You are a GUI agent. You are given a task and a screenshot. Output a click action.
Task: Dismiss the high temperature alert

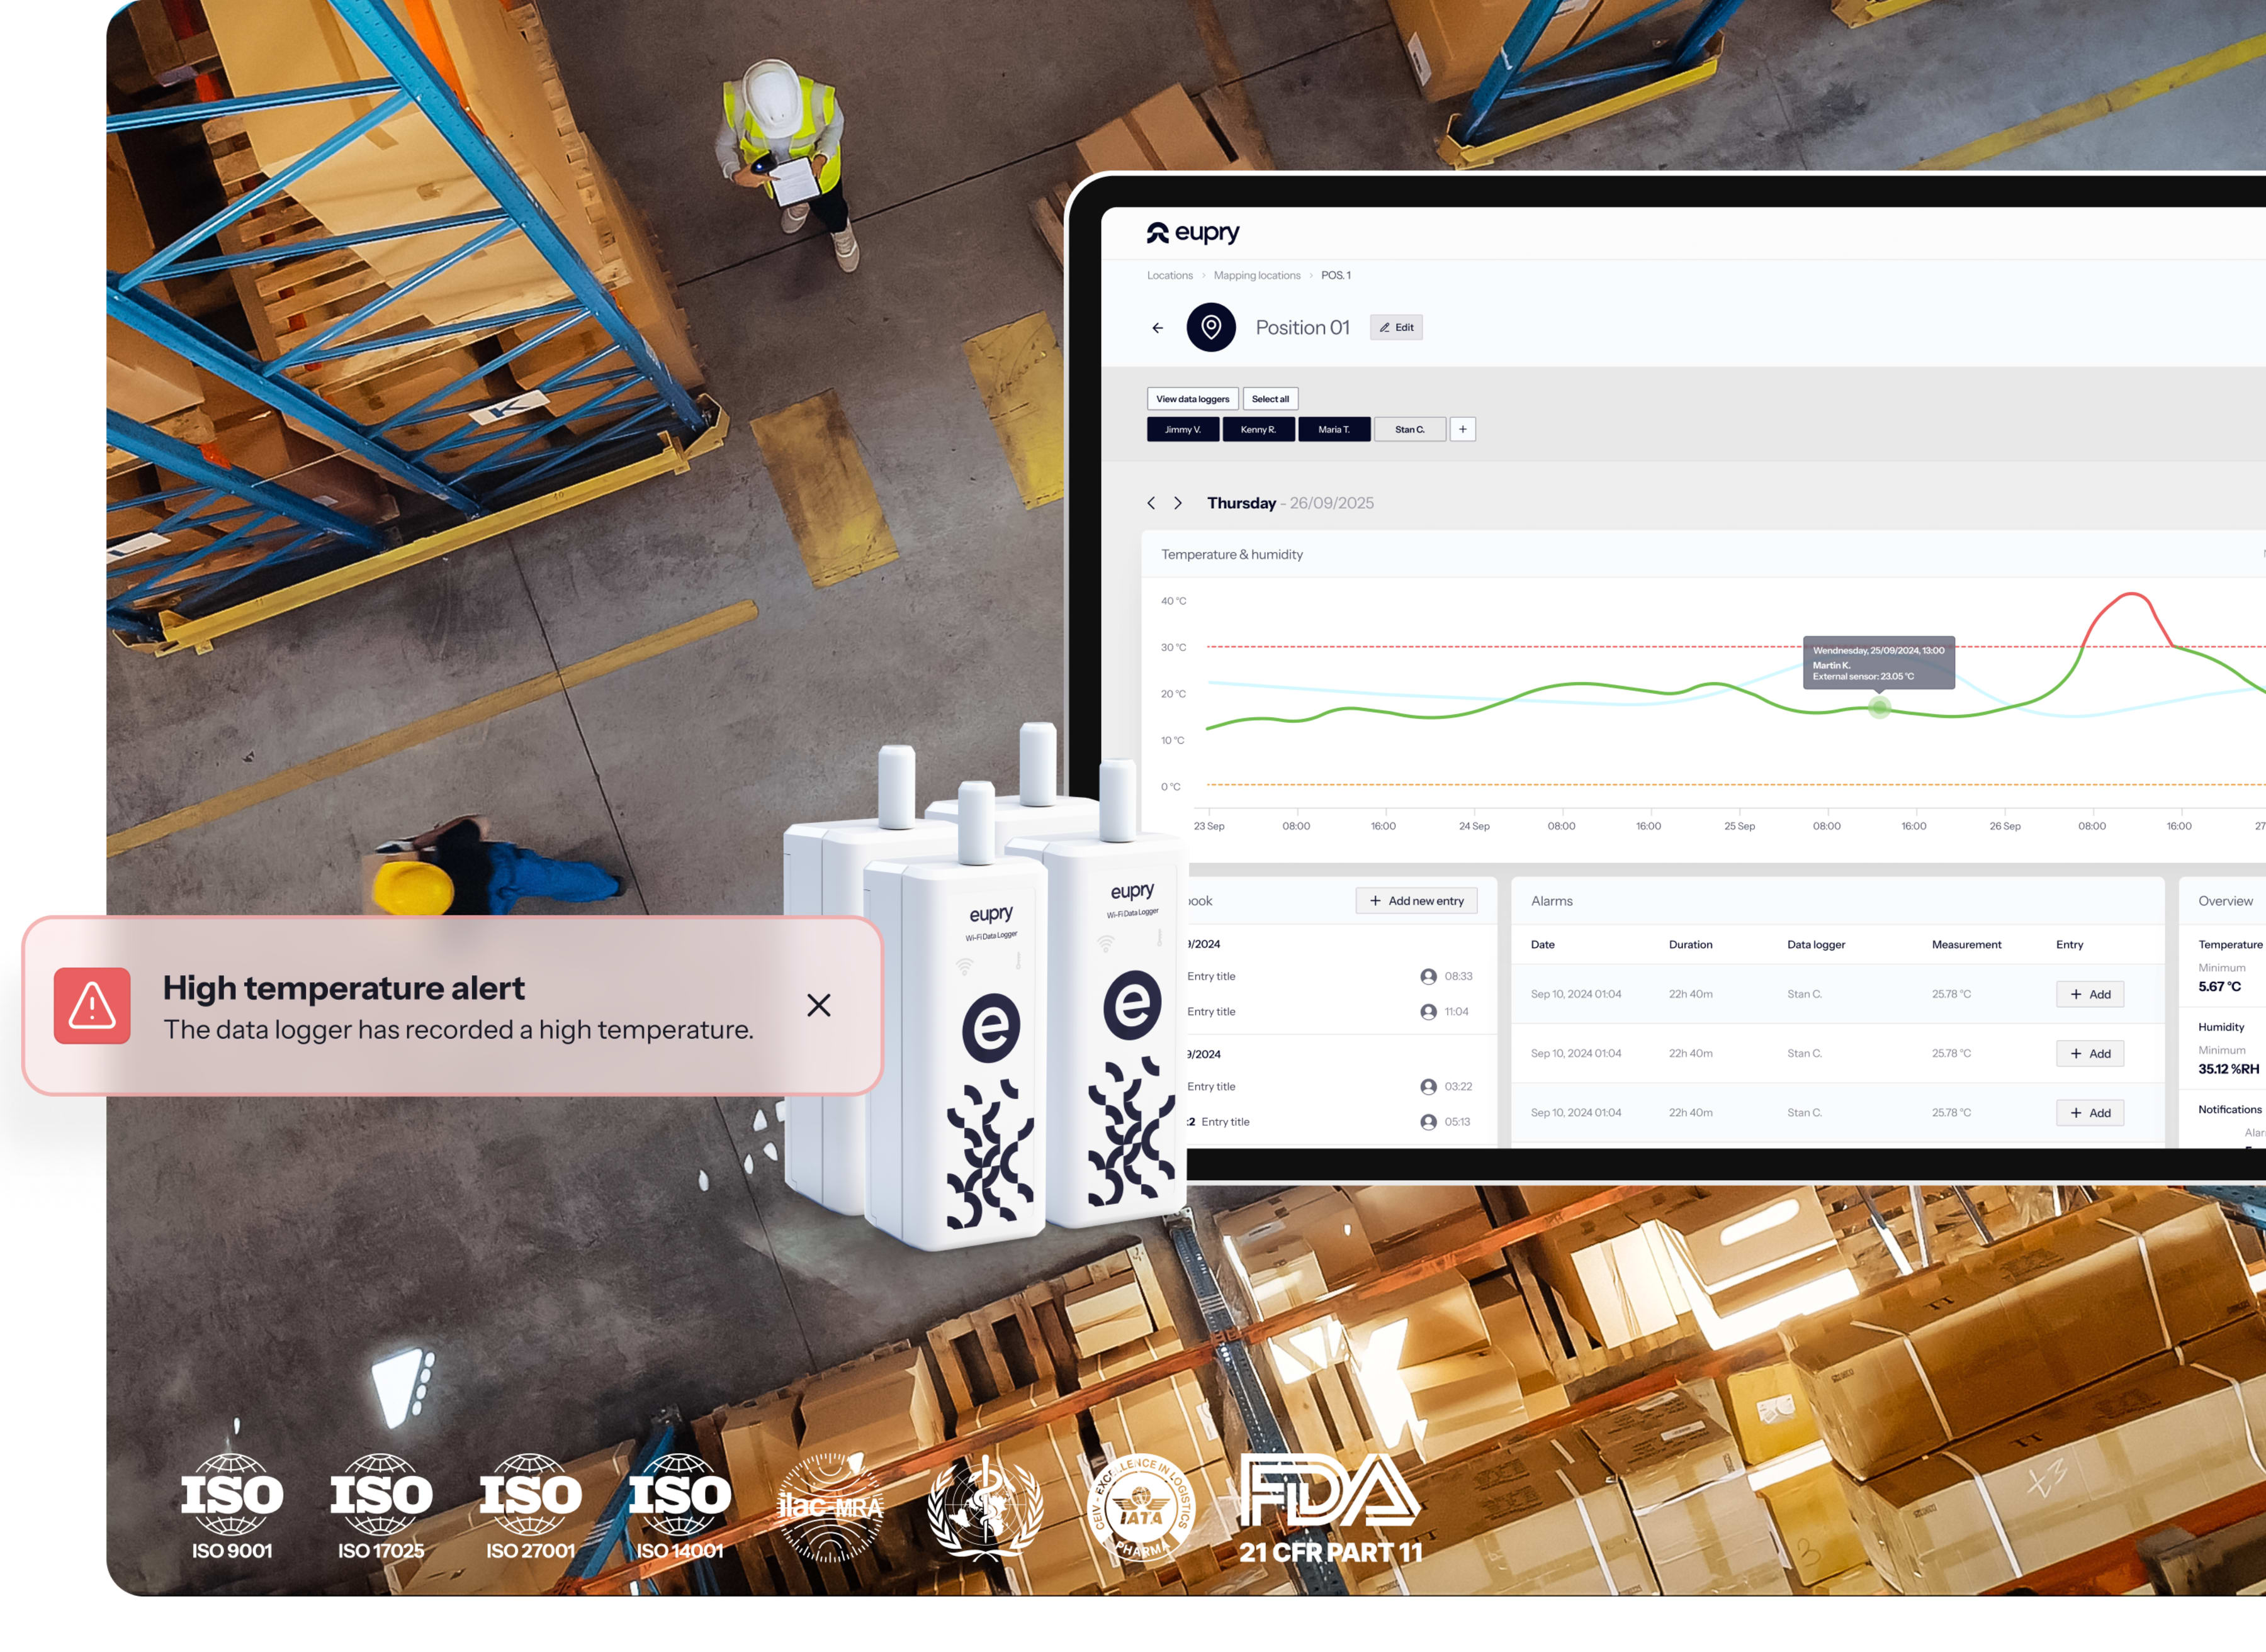tap(818, 1005)
